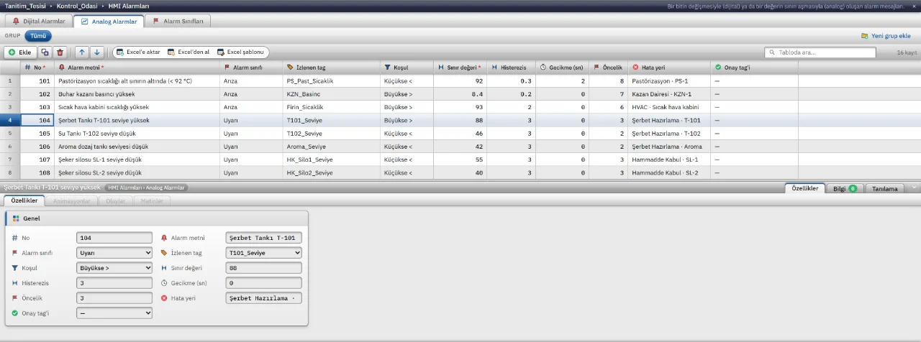
Task: Move selected alarm down with arrow
Action: tap(97, 52)
